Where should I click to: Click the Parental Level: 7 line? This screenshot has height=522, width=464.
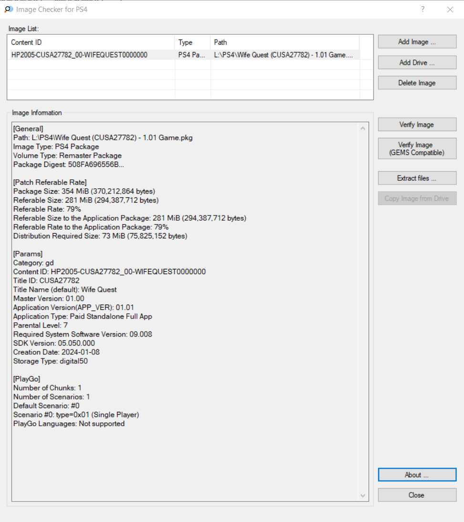pyautogui.click(x=41, y=325)
